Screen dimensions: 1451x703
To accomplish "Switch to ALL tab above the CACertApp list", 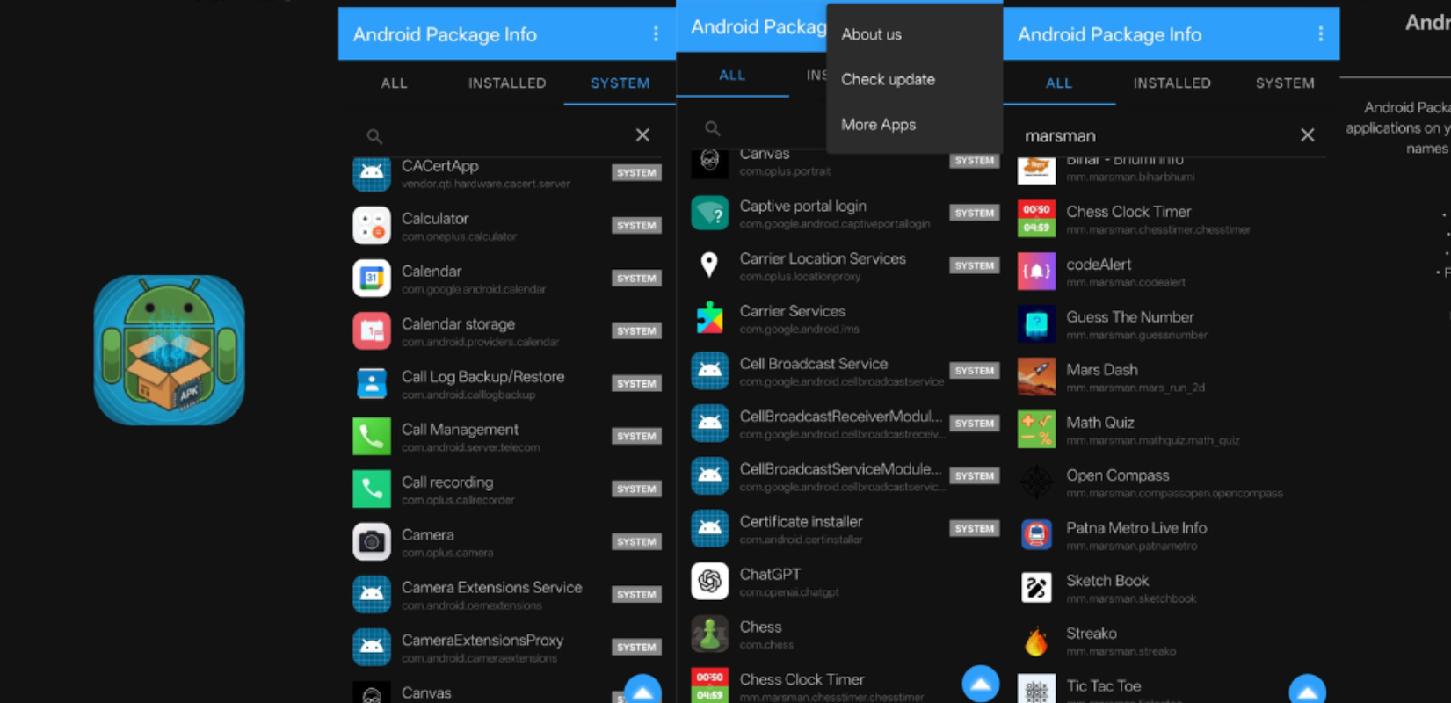I will tap(395, 83).
